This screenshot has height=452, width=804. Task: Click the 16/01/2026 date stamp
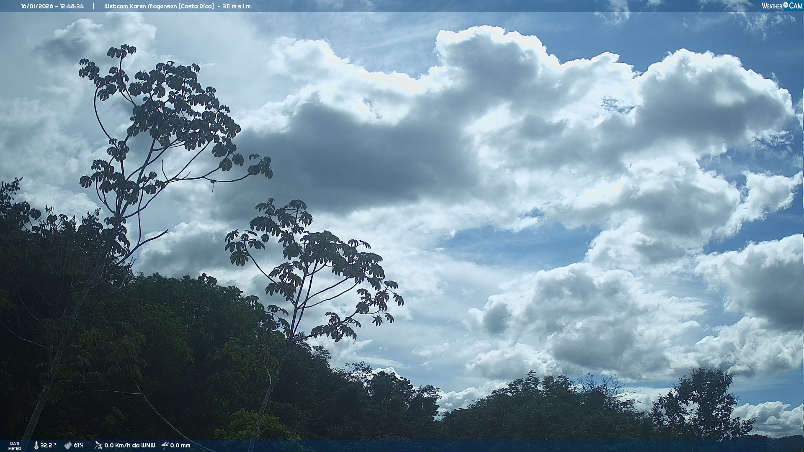37,6
